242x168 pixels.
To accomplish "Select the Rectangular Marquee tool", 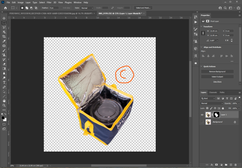I will tap(4, 23).
